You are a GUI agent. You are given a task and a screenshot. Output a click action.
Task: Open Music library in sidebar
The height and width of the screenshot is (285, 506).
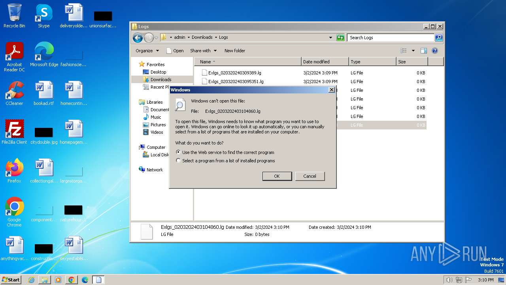pyautogui.click(x=152, y=117)
